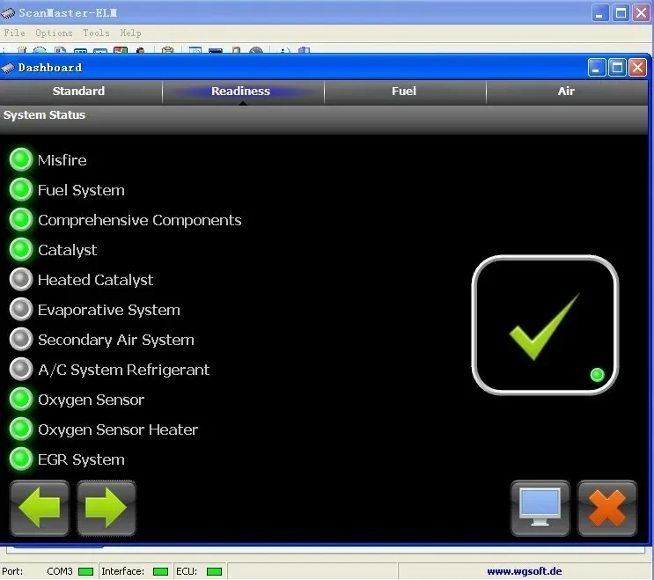Close the ScanMaster-ELM main window
Image resolution: width=654 pixels, height=580 pixels.
tap(641, 13)
